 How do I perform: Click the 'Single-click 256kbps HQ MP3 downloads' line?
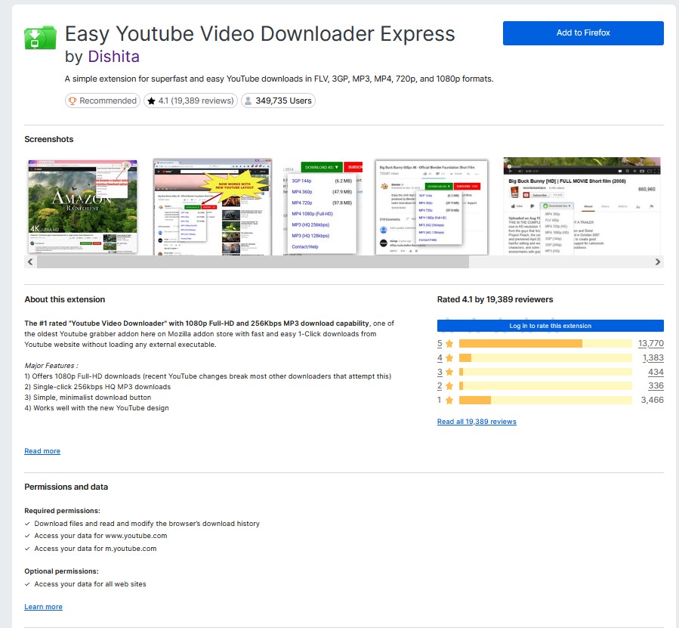[97, 387]
